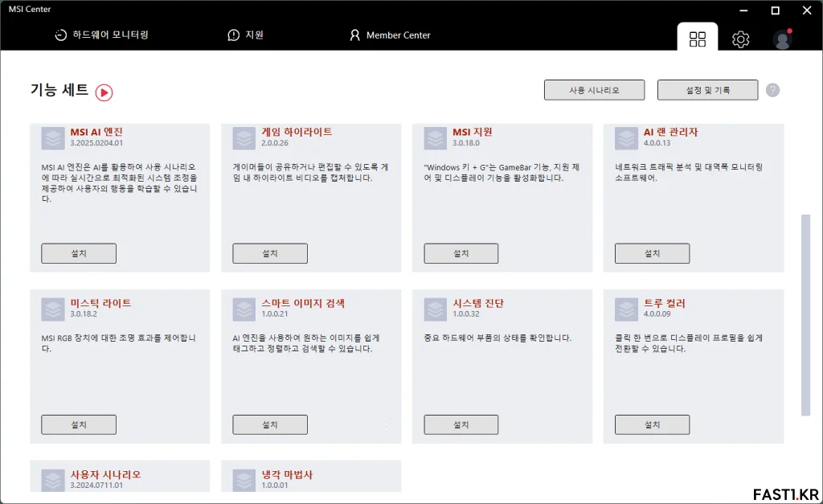Click the 미스틱 라이트 card icon
The height and width of the screenshot is (504, 823).
[x=53, y=309]
